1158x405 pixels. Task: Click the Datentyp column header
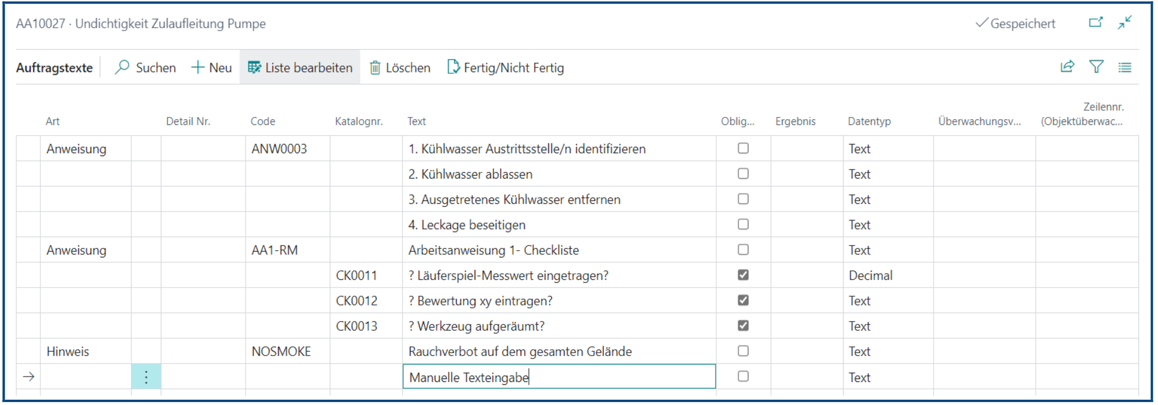[869, 122]
